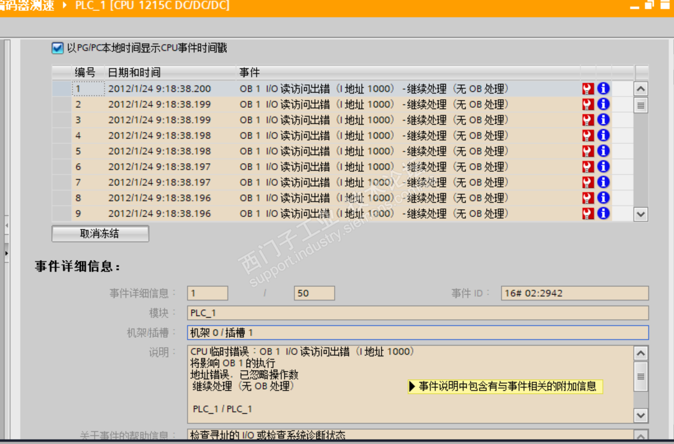Image resolution: width=674 pixels, height=444 pixels.
Task: Click breadcrumb PLC_1 [CPU 1215C DC/DC/DC]
Action: 152,5
